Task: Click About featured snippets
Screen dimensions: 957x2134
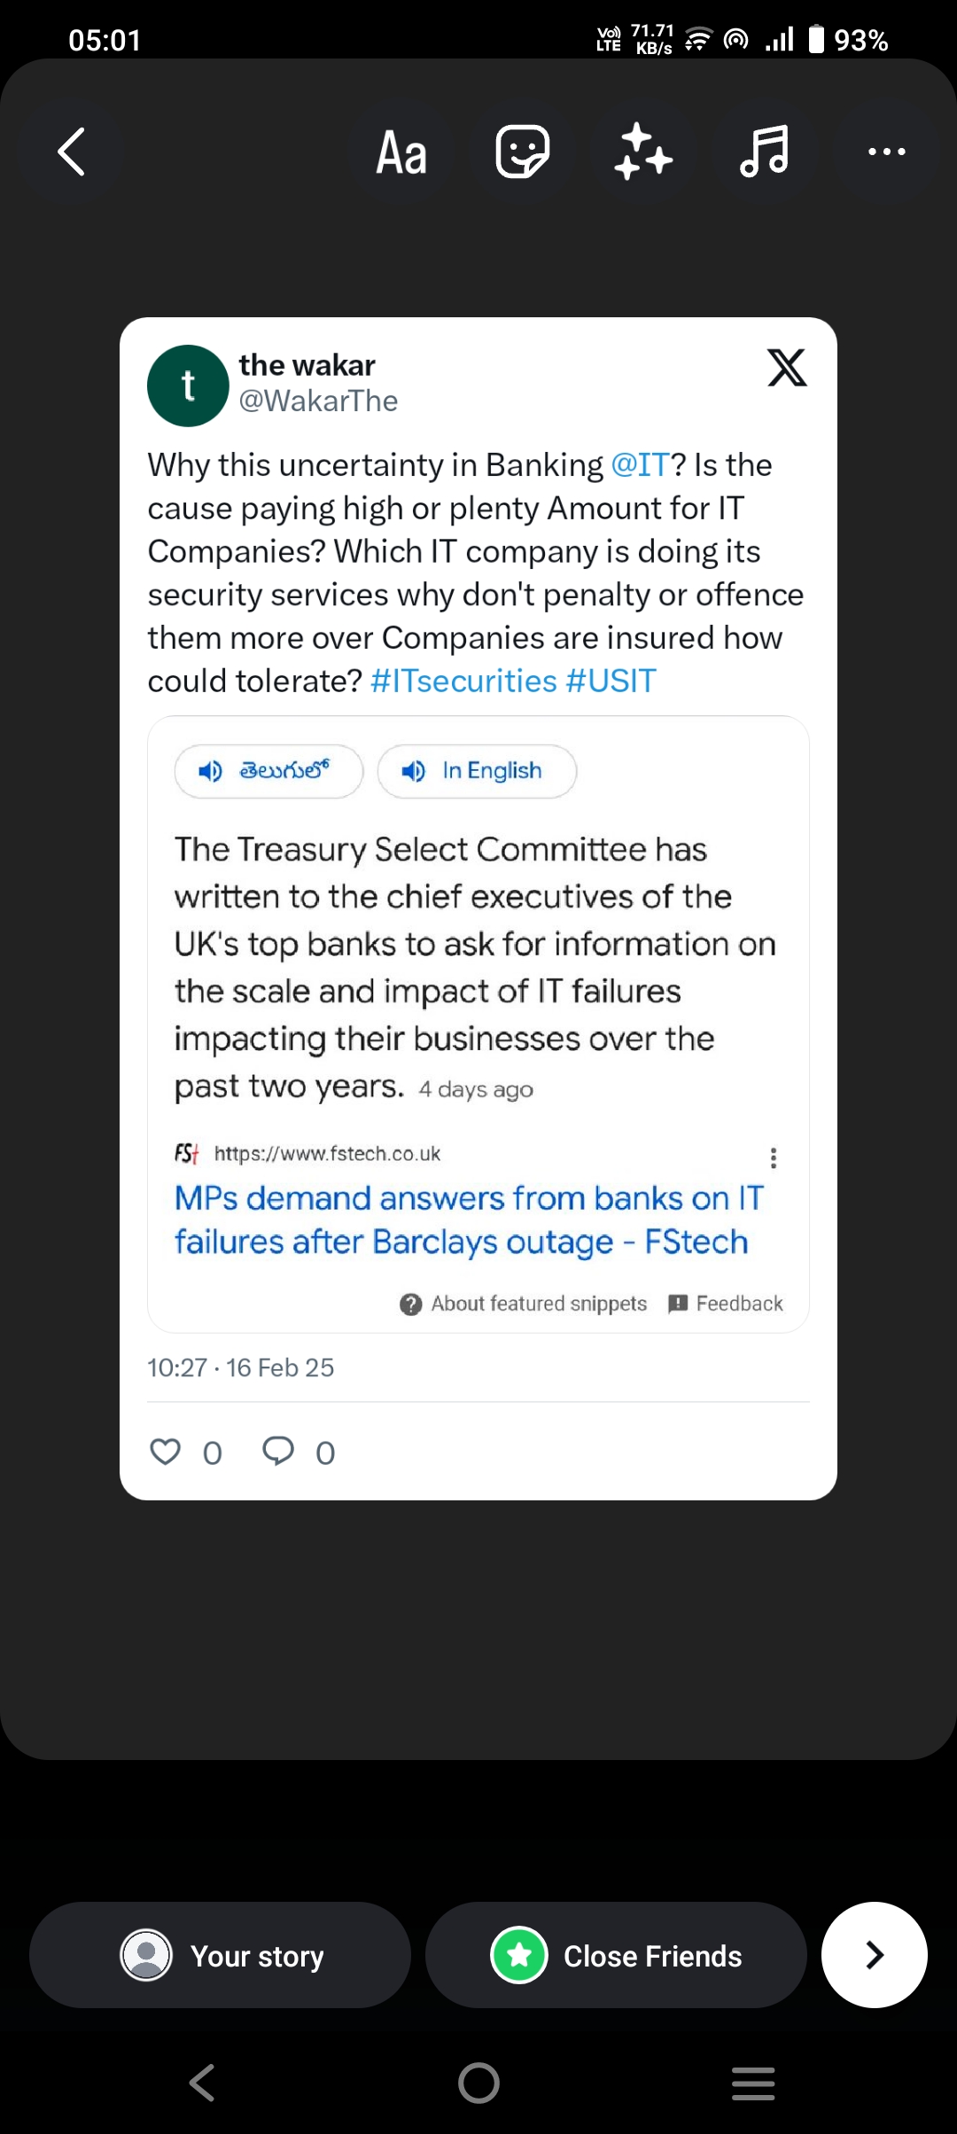Action: [x=524, y=1304]
